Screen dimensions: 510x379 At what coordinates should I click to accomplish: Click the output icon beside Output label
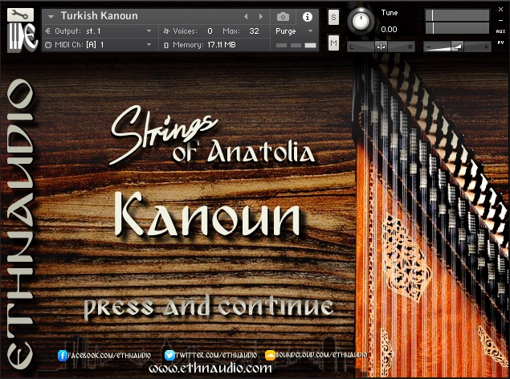tap(48, 31)
